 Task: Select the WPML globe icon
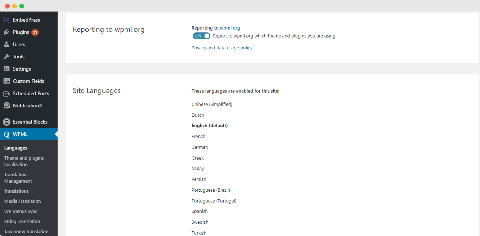[6, 134]
